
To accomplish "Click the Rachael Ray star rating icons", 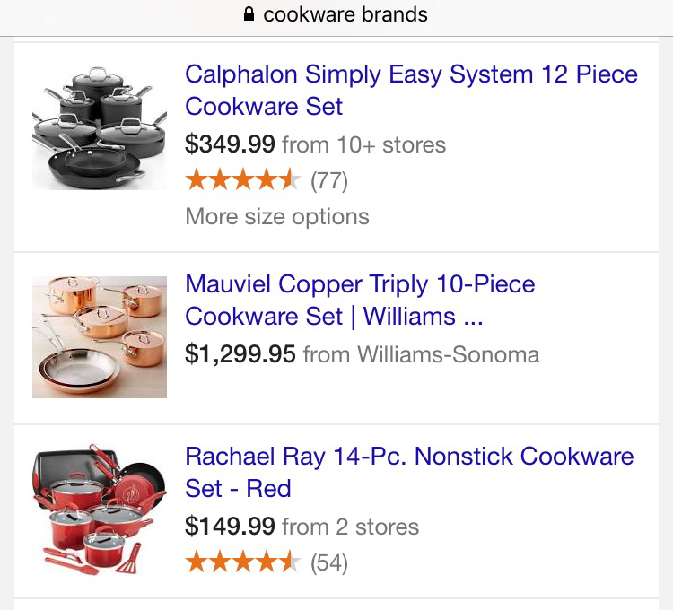I will tap(241, 563).
